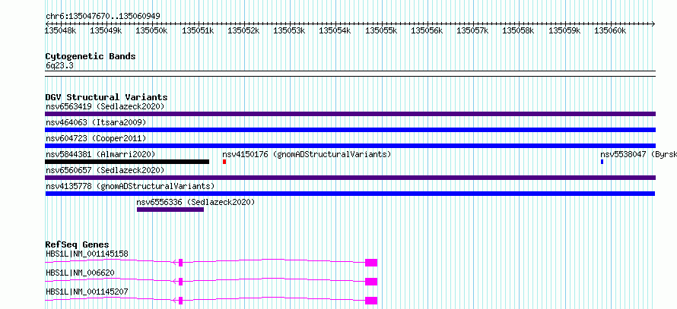The image size is (677, 309).
Task: Open the nsv6556336 (Sedlazeck2020) label
Action: click(x=195, y=202)
